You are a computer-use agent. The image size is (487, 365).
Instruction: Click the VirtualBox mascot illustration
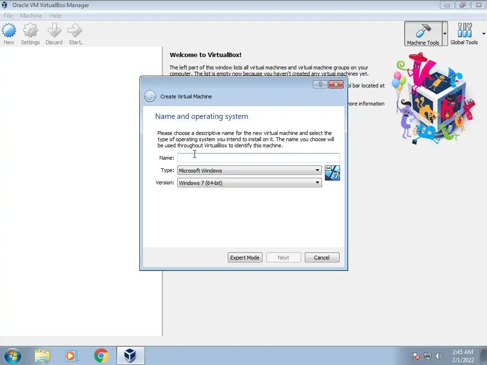(433, 98)
